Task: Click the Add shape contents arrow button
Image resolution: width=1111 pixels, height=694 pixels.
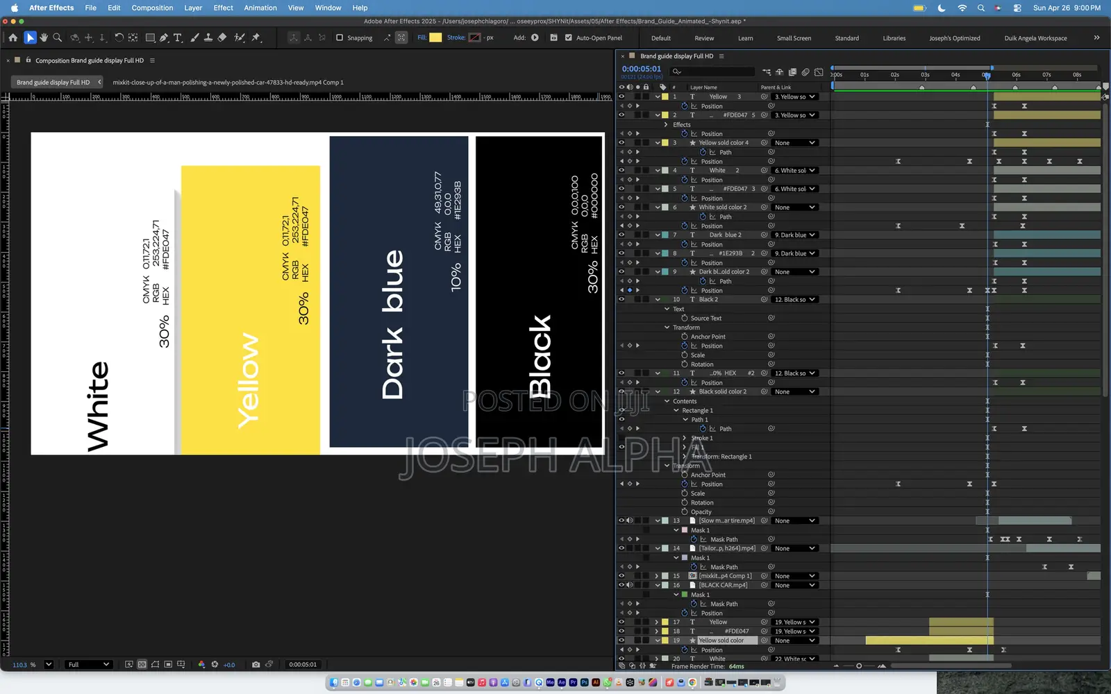Action: 535,37
